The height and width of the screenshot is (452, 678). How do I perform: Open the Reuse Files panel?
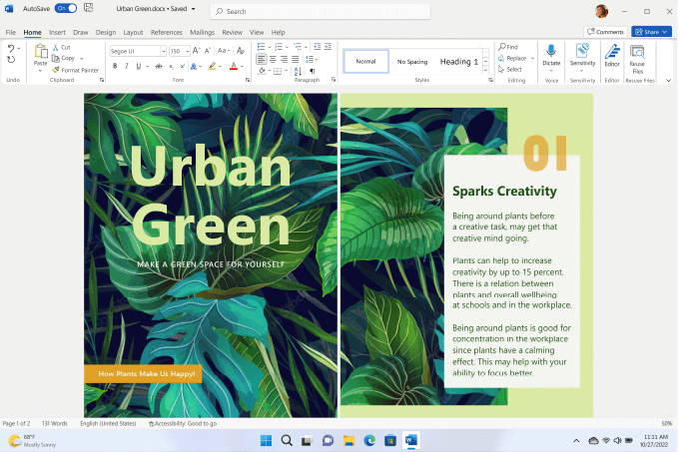click(637, 56)
